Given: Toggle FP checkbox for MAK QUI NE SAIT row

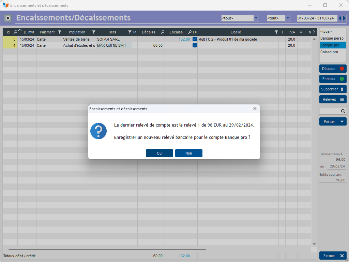Looking at the screenshot, I should click(x=195, y=45).
